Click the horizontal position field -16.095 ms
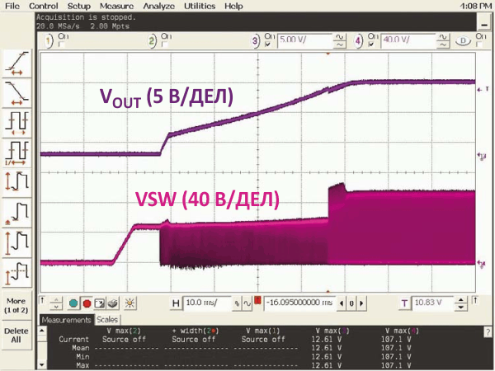The height and width of the screenshot is (371, 495). pyautogui.click(x=299, y=303)
